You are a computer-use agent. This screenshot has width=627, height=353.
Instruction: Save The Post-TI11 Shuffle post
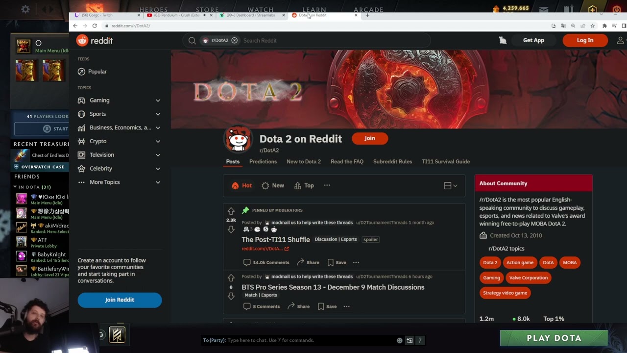pyautogui.click(x=337, y=262)
